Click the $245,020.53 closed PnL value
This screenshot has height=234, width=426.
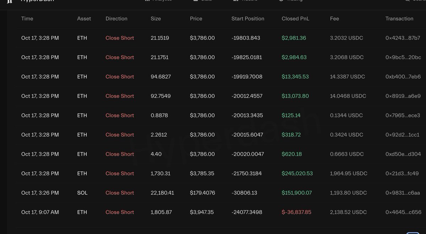coord(297,173)
